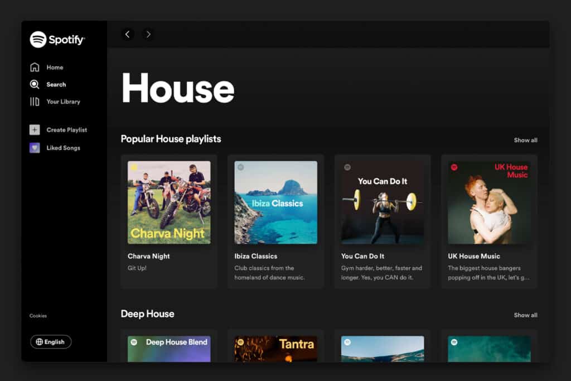Open the Deep House section heading
Viewport: 571px width, 381px height.
tap(147, 314)
